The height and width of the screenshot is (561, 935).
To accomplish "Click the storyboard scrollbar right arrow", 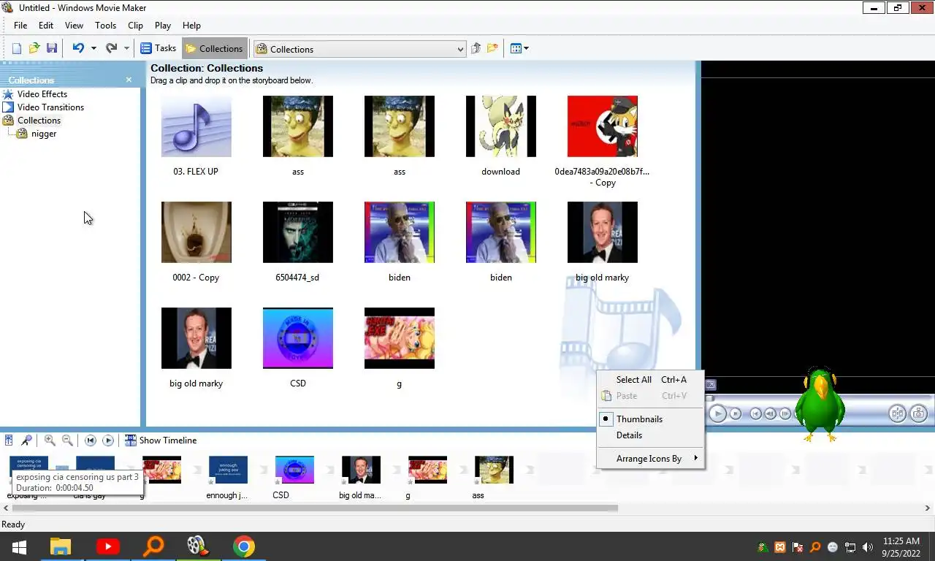I will [928, 508].
